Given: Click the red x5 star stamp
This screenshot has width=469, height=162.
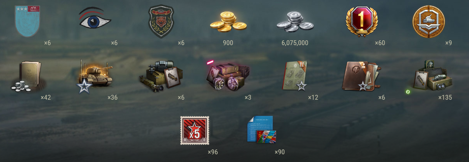Looking at the screenshot, I should pos(195,131).
